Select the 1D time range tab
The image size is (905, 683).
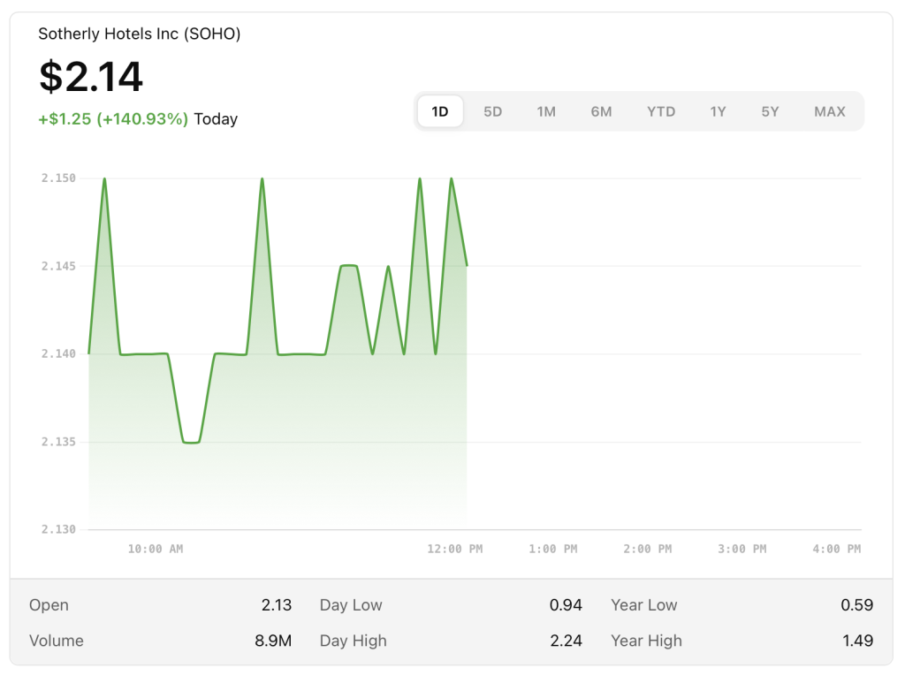[x=440, y=111]
